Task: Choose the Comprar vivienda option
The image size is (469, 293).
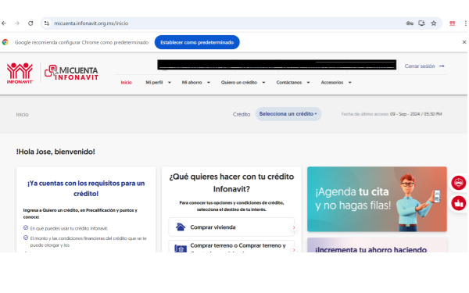Action: (x=231, y=227)
